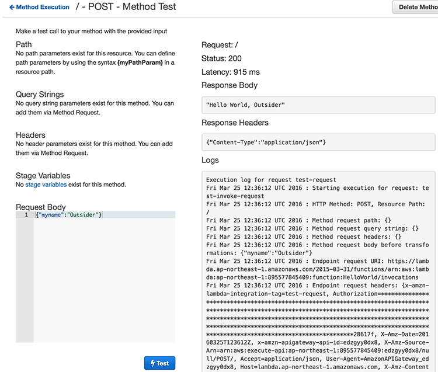Click the "Method request query string: {}" log line

(312, 228)
